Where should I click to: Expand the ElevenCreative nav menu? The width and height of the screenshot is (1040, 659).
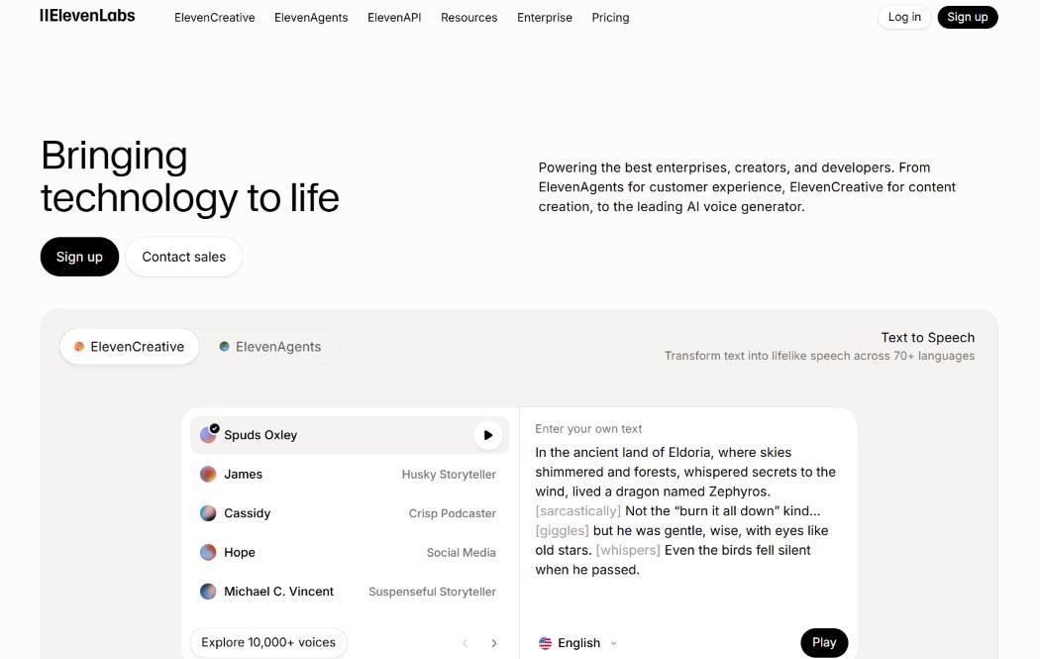[x=214, y=18]
